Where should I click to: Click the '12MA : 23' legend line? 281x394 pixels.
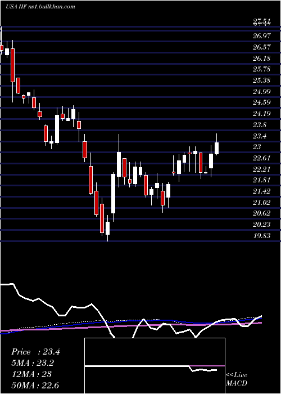pyautogui.click(x=31, y=374)
